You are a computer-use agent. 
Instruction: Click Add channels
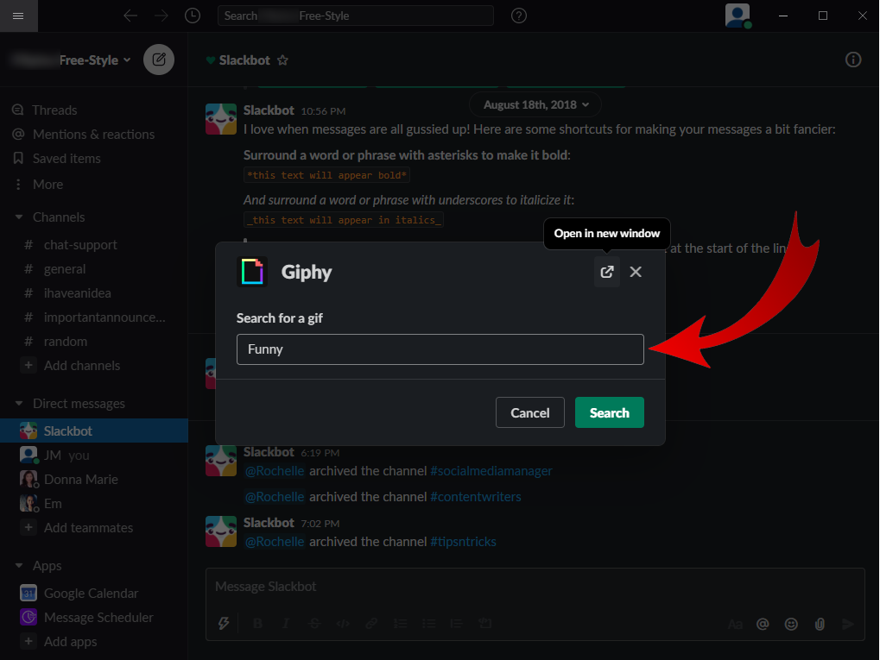82,366
